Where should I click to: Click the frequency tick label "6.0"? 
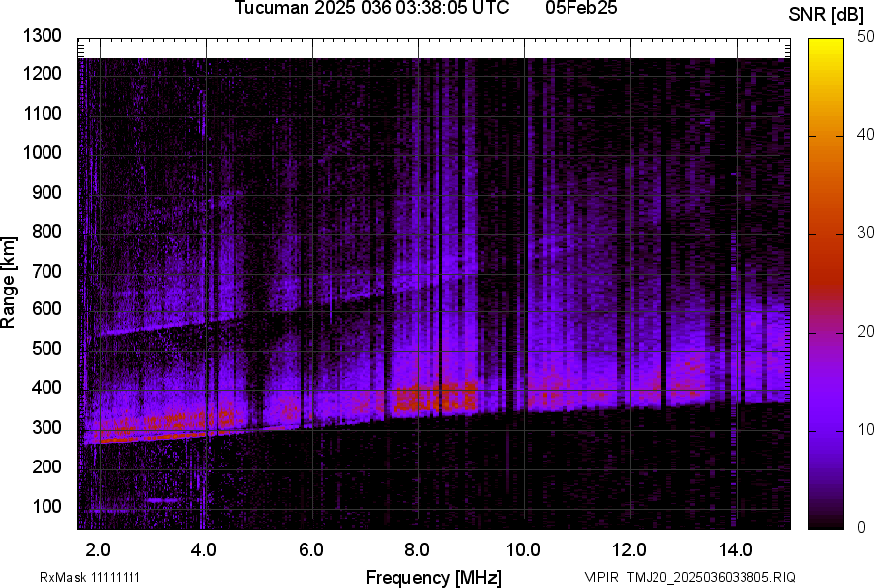point(311,550)
